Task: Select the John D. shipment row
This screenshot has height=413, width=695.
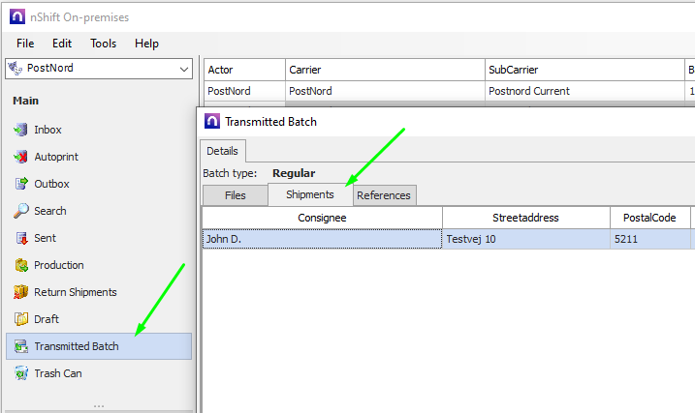Action: pyautogui.click(x=322, y=239)
